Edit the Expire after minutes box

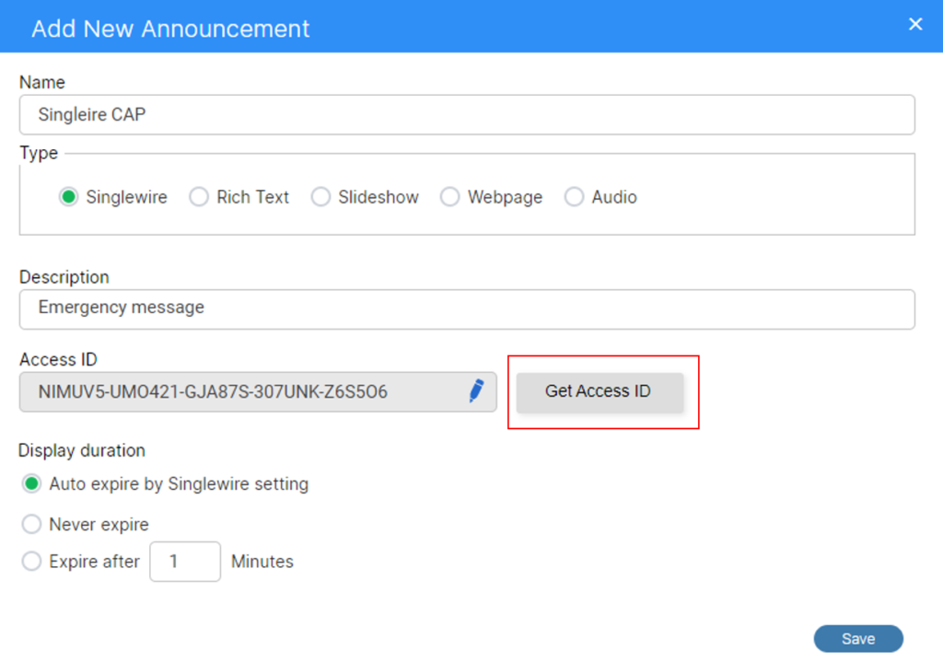coord(184,562)
